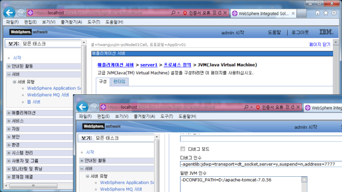Image resolution: width=342 pixels, height=192 pixels.
Task: Expand the 모니터링 및 튜닝 section
Action: click(x=9, y=169)
